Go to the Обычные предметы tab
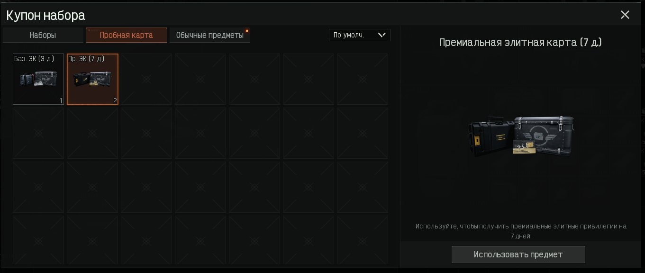 (210, 35)
